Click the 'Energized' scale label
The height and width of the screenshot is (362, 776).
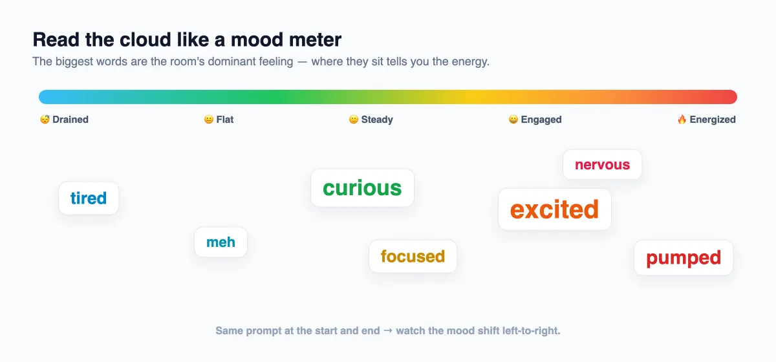pyautogui.click(x=713, y=120)
